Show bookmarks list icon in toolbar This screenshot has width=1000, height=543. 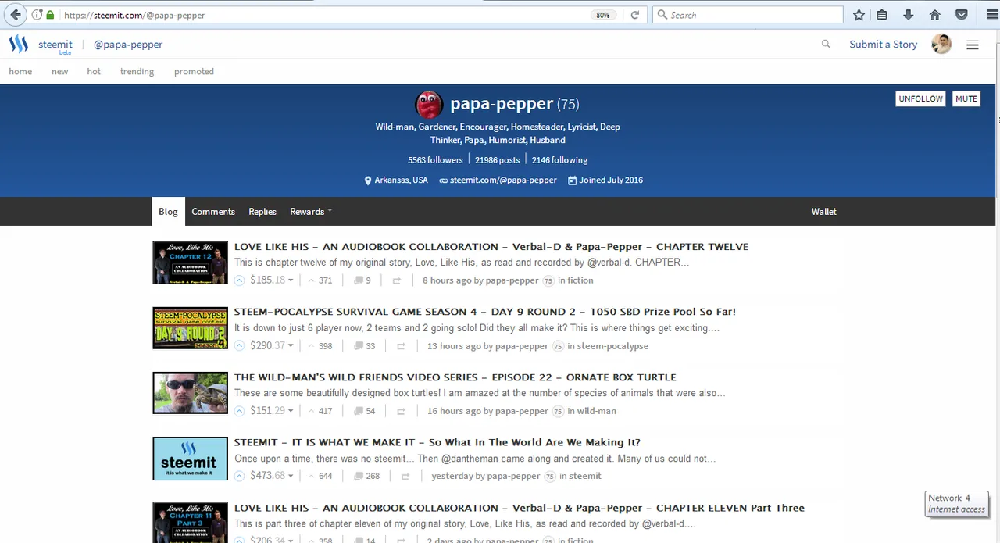point(882,15)
